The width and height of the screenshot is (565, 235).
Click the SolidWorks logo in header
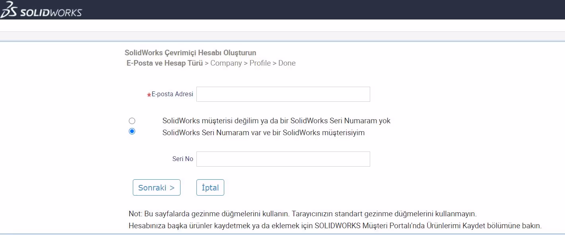41,10
